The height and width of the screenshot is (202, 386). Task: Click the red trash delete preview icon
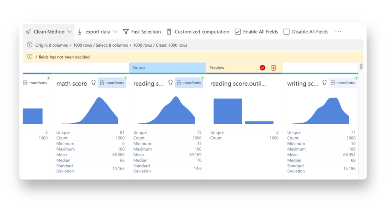[x=274, y=68]
